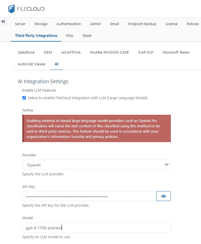Image resolution: width=201 pixels, height=244 pixels.
Task: Click the FileCloud logo icon
Action: (11, 9)
